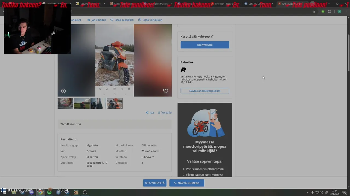
Task: Click the Vertaile link below thumbnails
Action: [x=165, y=112]
